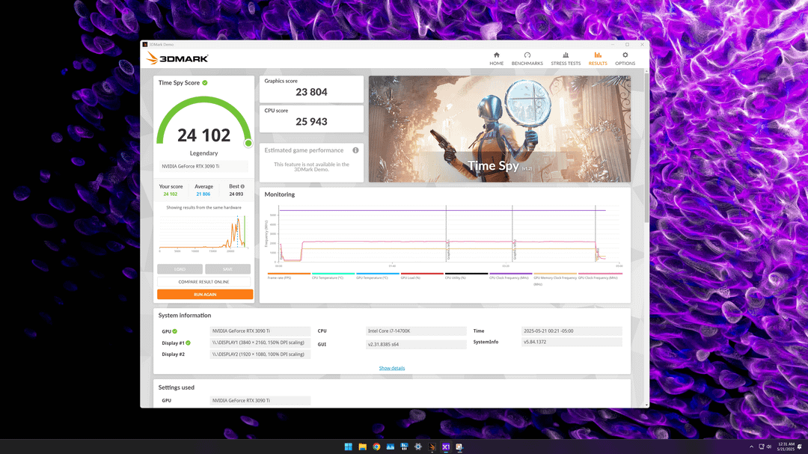This screenshot has width=808, height=454.
Task: Click the volume icon in the system tray
Action: (769, 447)
